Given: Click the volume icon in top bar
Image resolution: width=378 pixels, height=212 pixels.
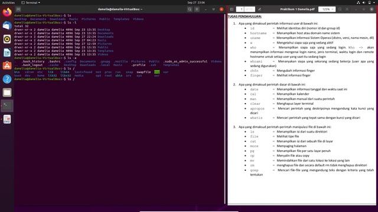Looking at the screenshot, I should coord(364,2).
